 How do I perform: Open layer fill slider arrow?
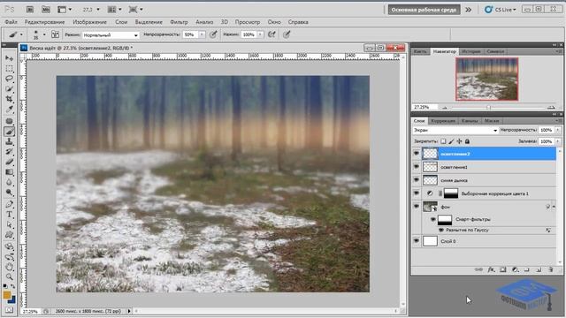(x=558, y=141)
